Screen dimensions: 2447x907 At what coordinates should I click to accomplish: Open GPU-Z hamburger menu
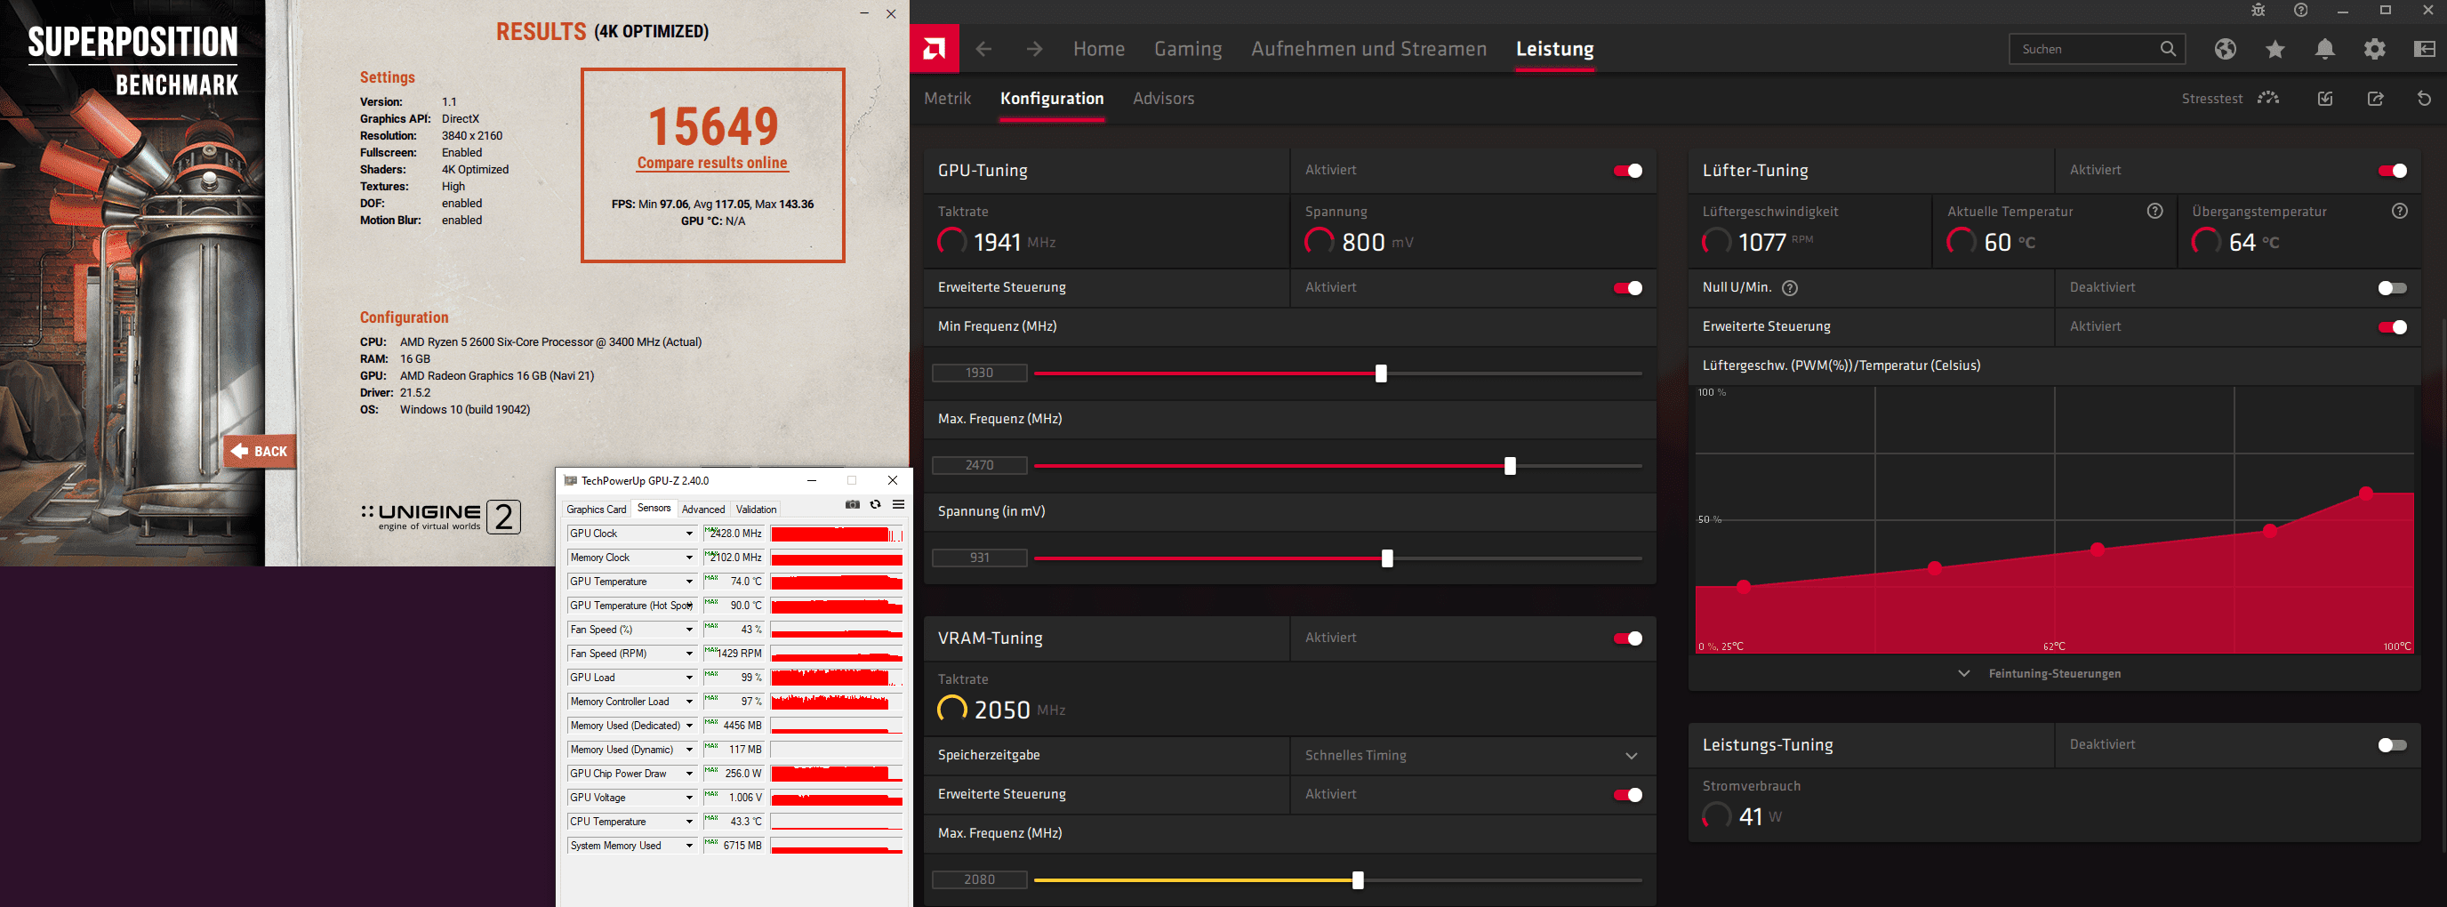tap(898, 504)
